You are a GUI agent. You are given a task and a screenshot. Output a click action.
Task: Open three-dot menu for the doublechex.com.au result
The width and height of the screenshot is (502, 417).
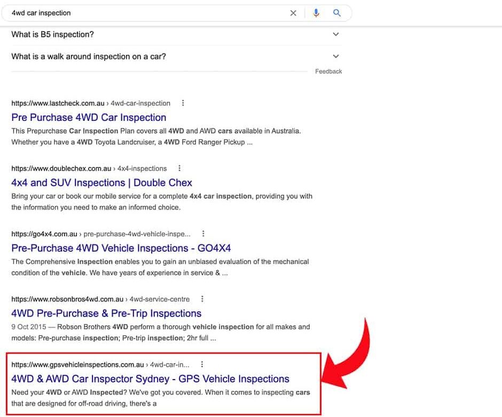[x=179, y=168]
